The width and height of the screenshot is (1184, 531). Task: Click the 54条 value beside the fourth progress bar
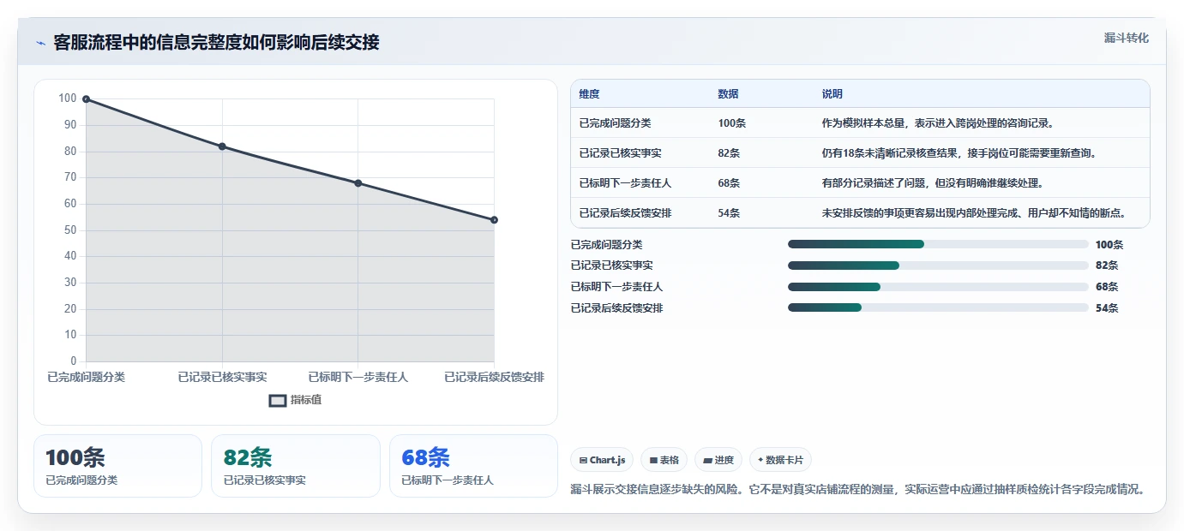pos(1107,308)
